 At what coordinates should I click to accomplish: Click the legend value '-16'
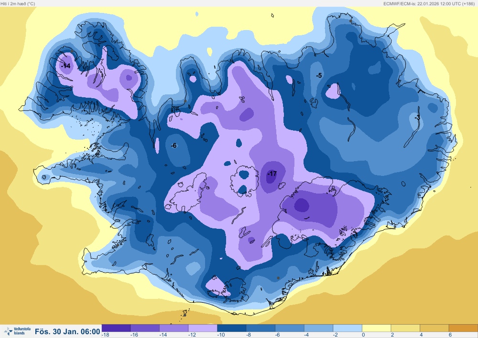tap(134, 335)
